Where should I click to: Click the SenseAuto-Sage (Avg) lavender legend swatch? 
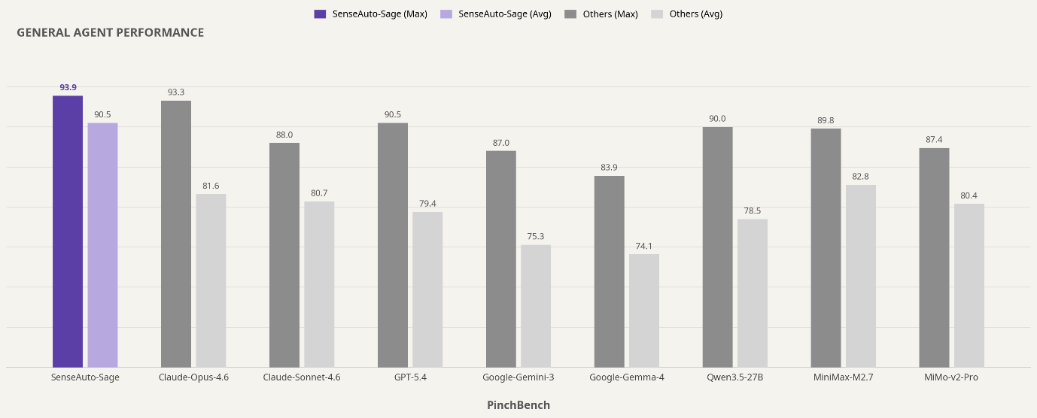[446, 14]
